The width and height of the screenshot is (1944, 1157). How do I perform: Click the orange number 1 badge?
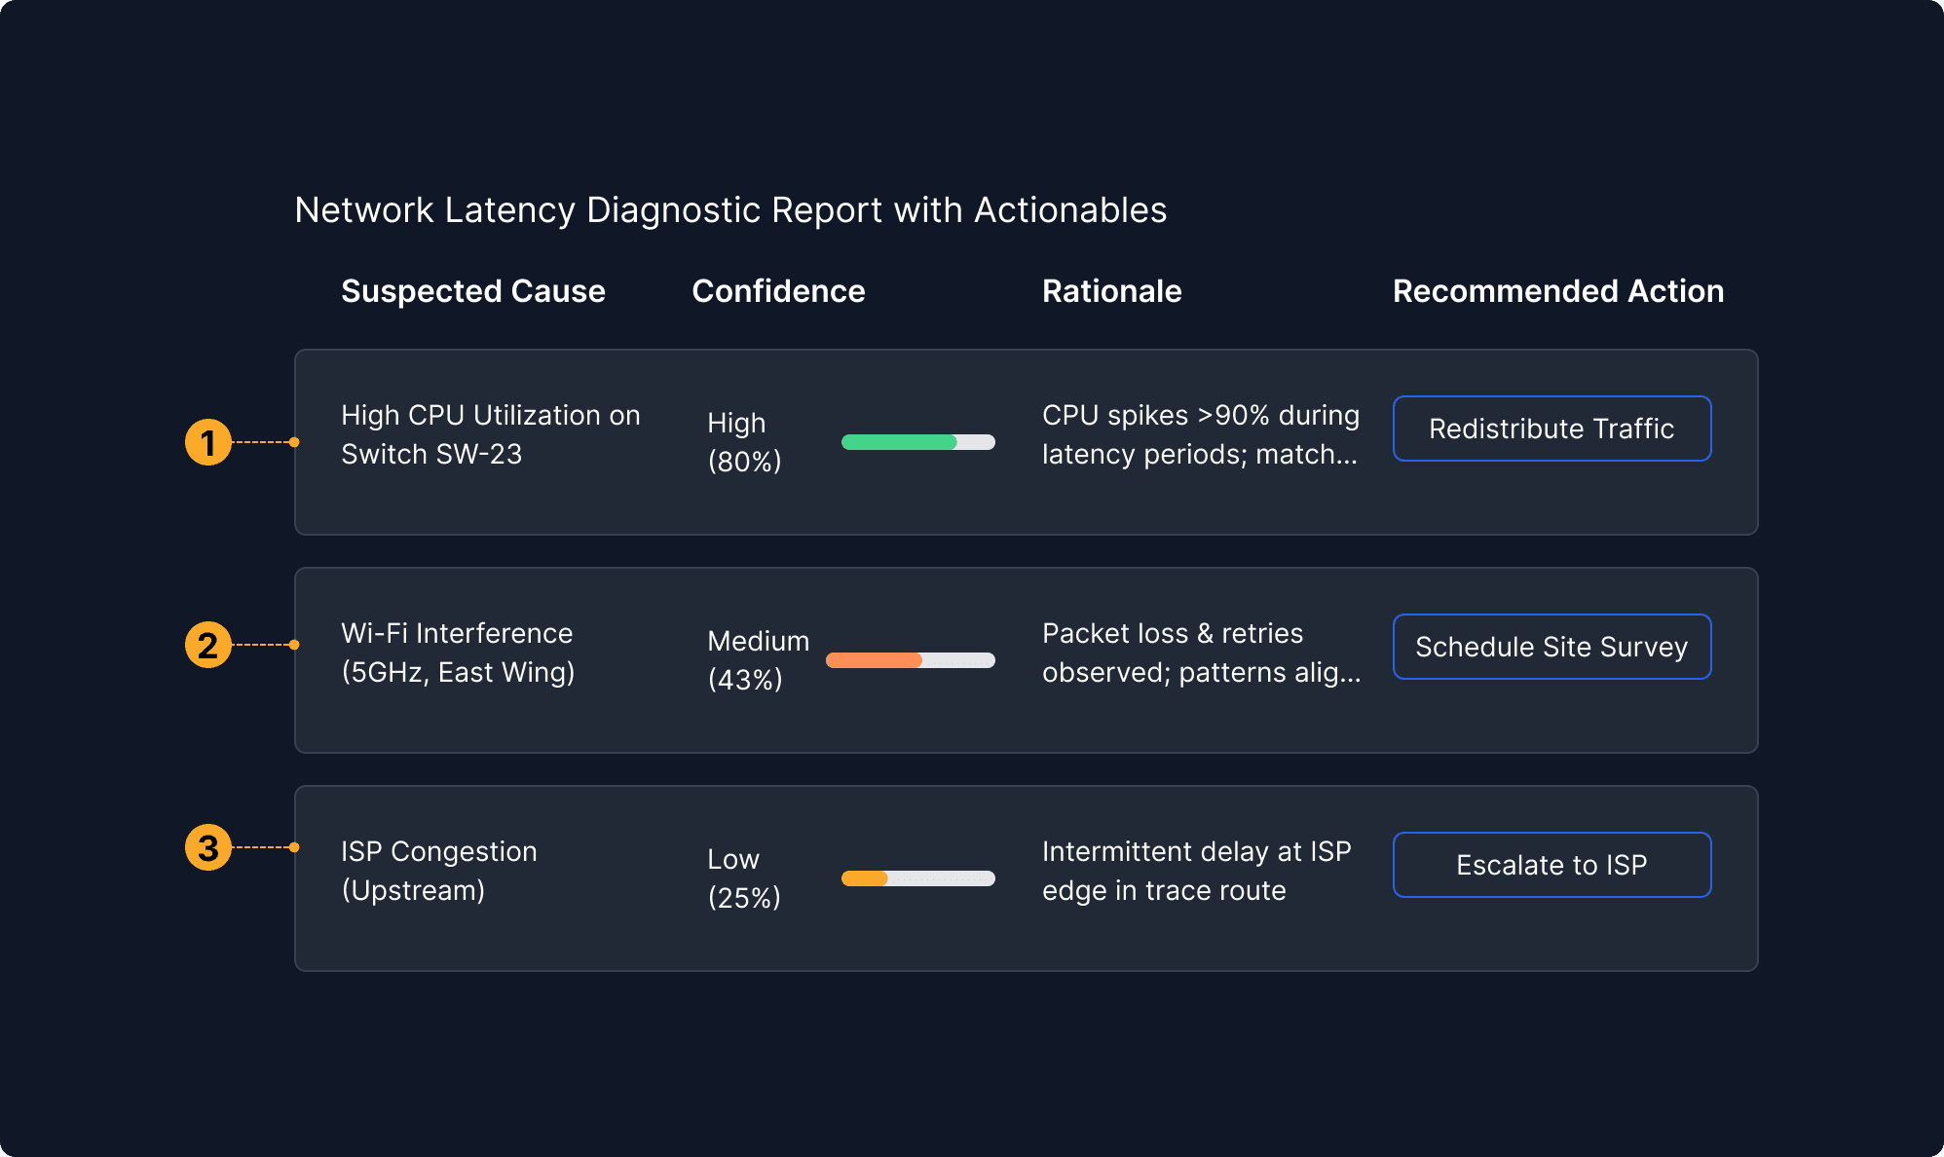(x=207, y=442)
